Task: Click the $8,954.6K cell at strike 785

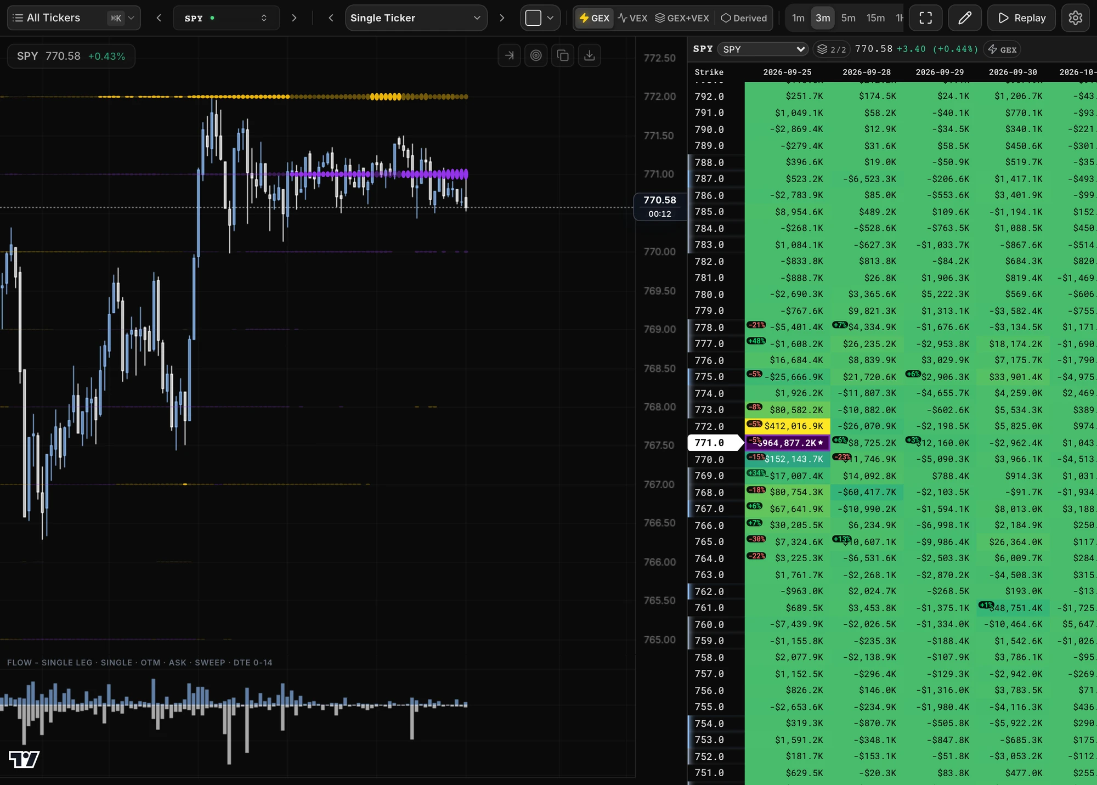Action: (787, 212)
